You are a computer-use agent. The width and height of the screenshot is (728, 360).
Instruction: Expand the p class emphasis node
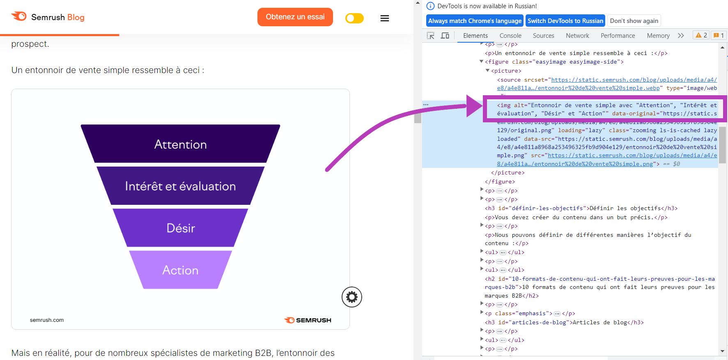(x=482, y=313)
